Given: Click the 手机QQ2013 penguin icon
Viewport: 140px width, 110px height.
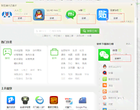Looking at the screenshot, I should click(105, 67).
